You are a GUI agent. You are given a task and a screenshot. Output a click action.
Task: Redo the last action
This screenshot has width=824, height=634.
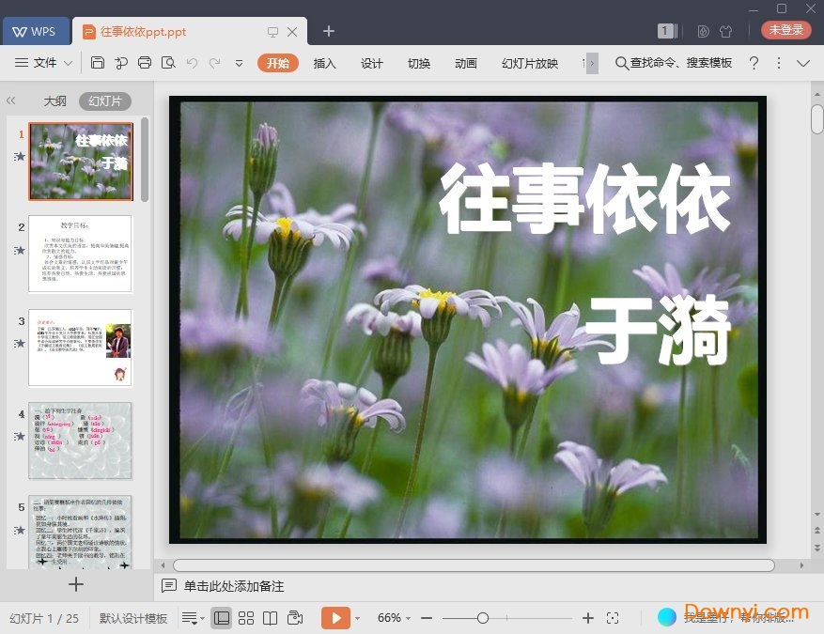(214, 63)
